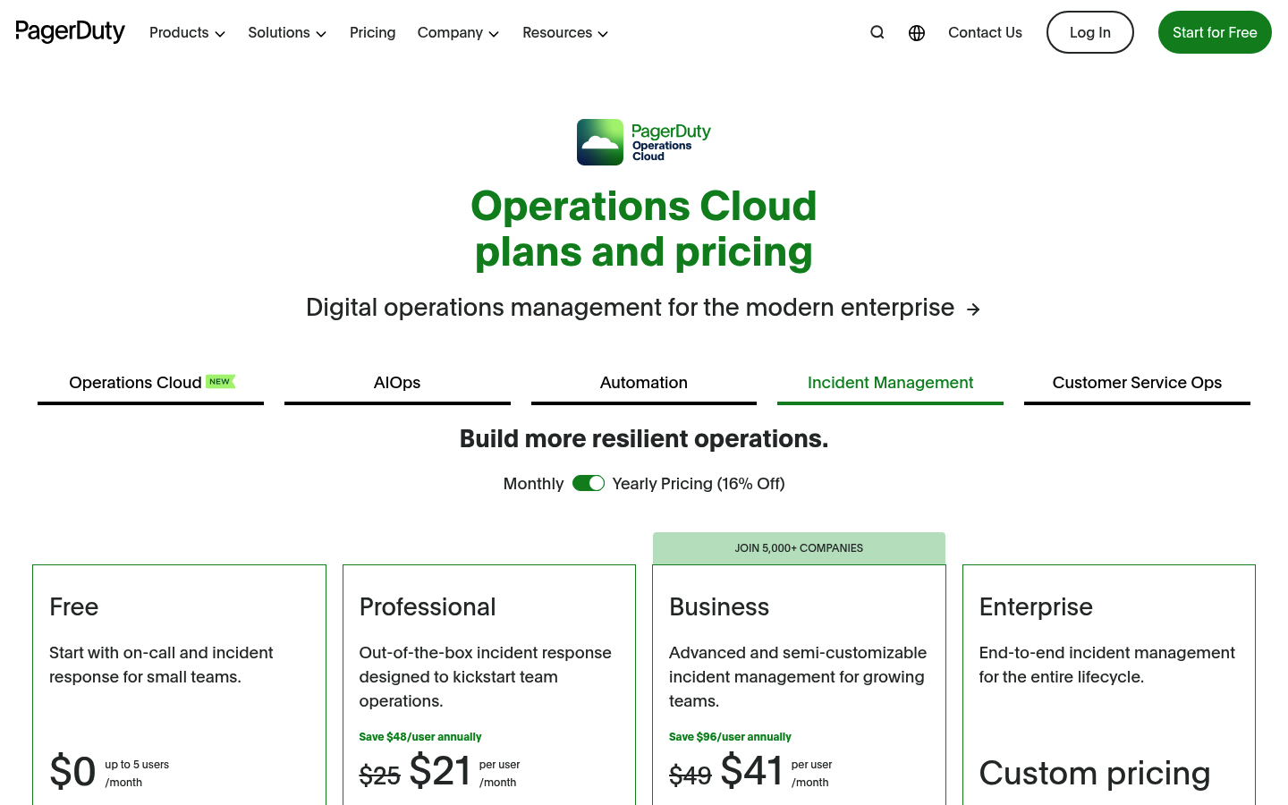
Task: Open the globe language selector
Action: click(x=917, y=33)
